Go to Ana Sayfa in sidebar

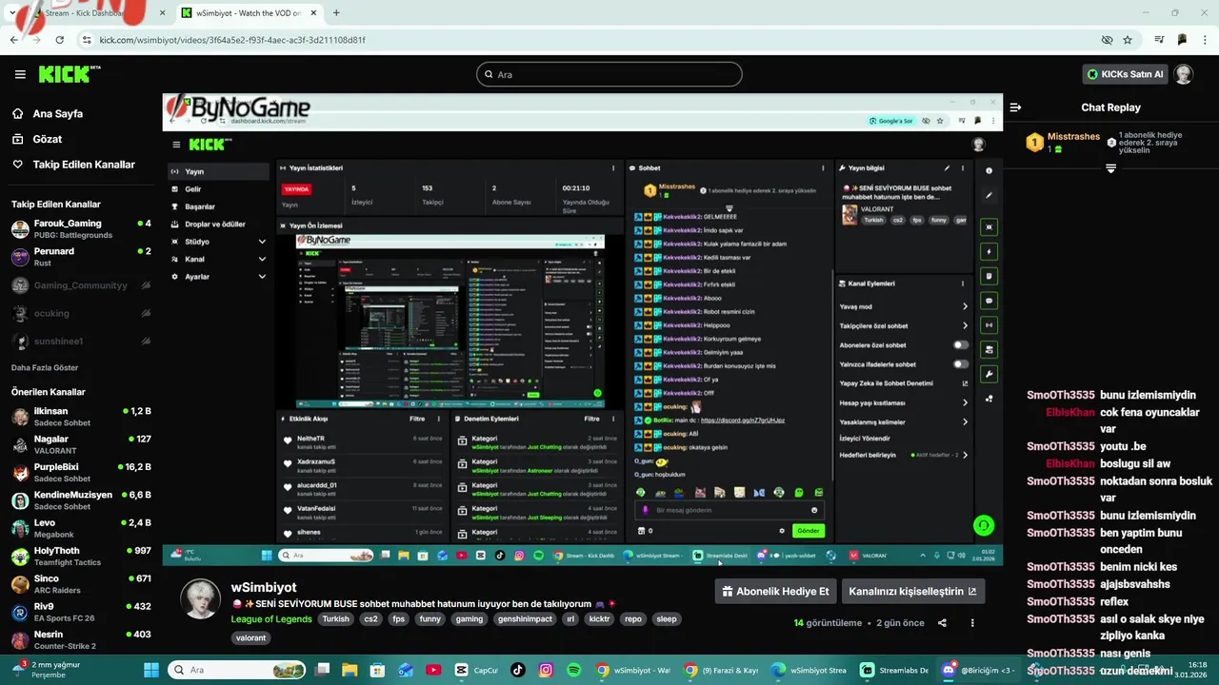(58, 113)
